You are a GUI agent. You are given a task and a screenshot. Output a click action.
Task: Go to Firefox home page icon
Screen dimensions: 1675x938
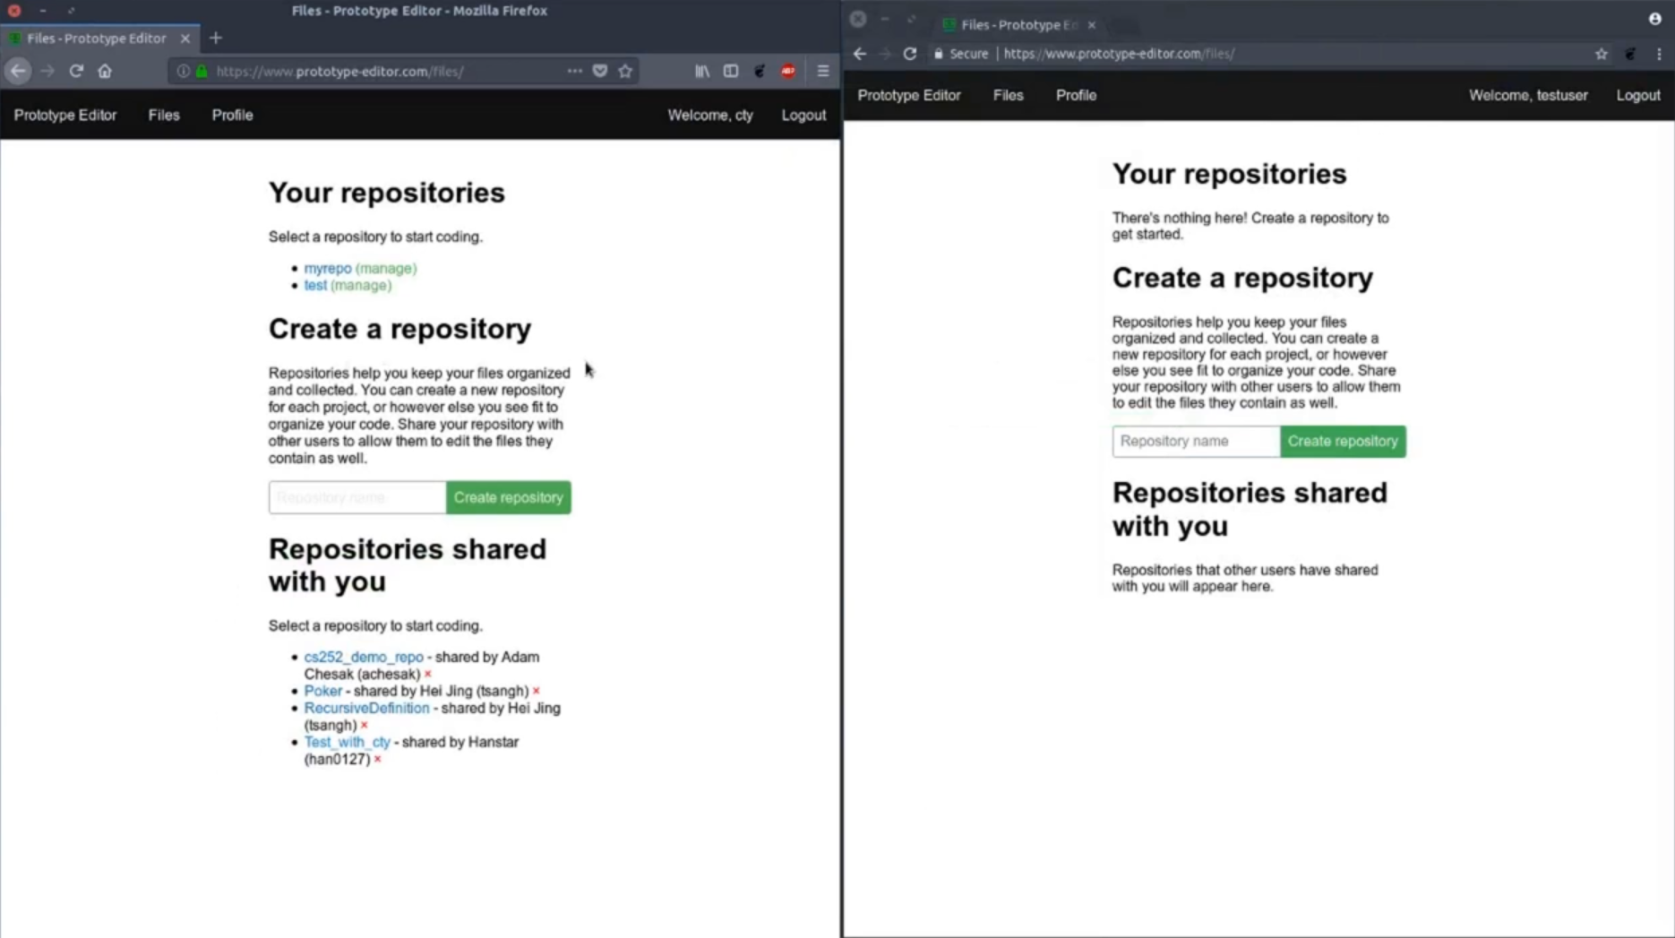pos(105,71)
